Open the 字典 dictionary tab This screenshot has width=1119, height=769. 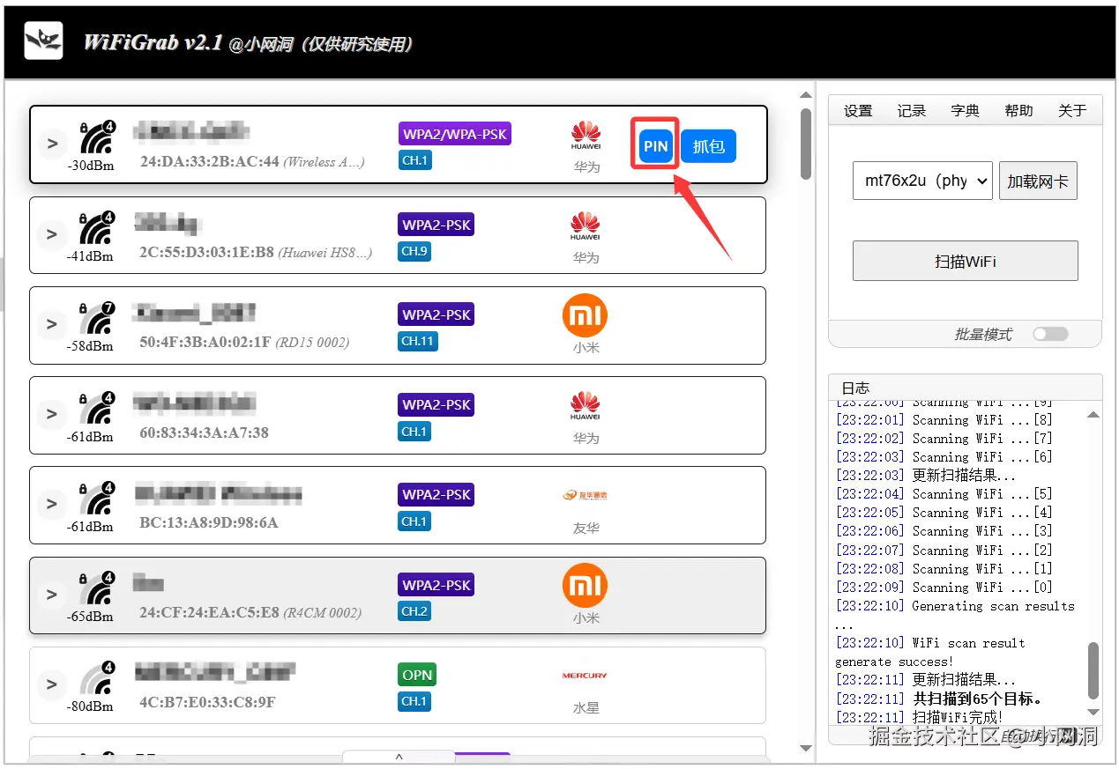[x=966, y=110]
